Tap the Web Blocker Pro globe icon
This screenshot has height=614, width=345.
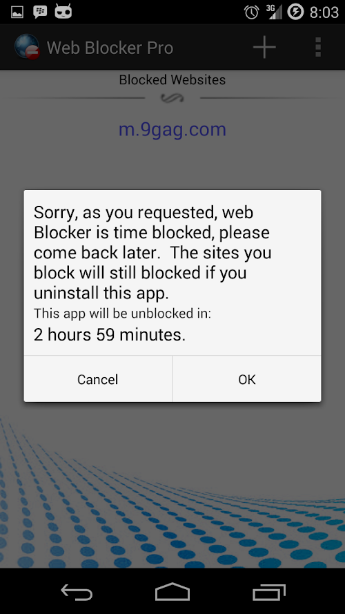pyautogui.click(x=27, y=47)
